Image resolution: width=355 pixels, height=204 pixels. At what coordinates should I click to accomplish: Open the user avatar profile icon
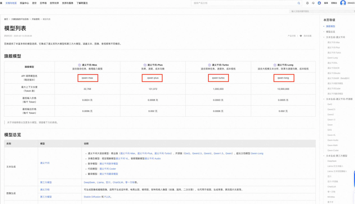(343, 3)
